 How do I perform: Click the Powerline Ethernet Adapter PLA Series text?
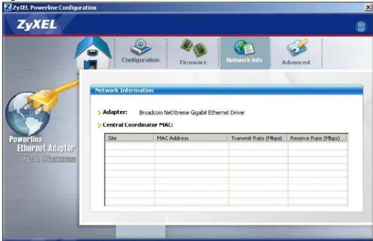[x=42, y=149]
